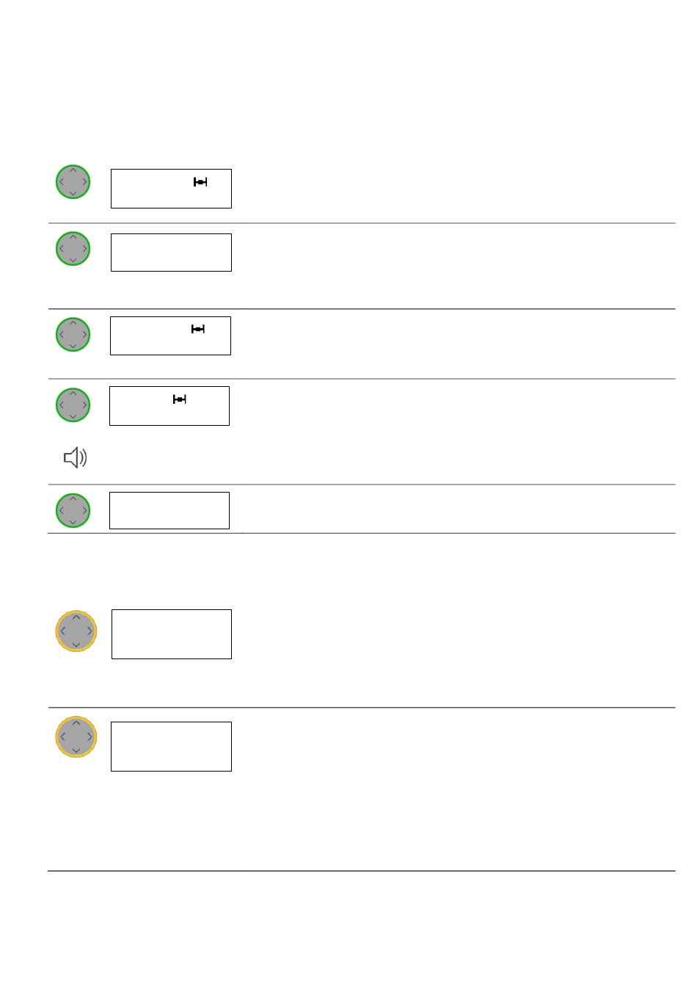Click the left arrow on the second green joystick
697x1005 pixels.
(62, 249)
